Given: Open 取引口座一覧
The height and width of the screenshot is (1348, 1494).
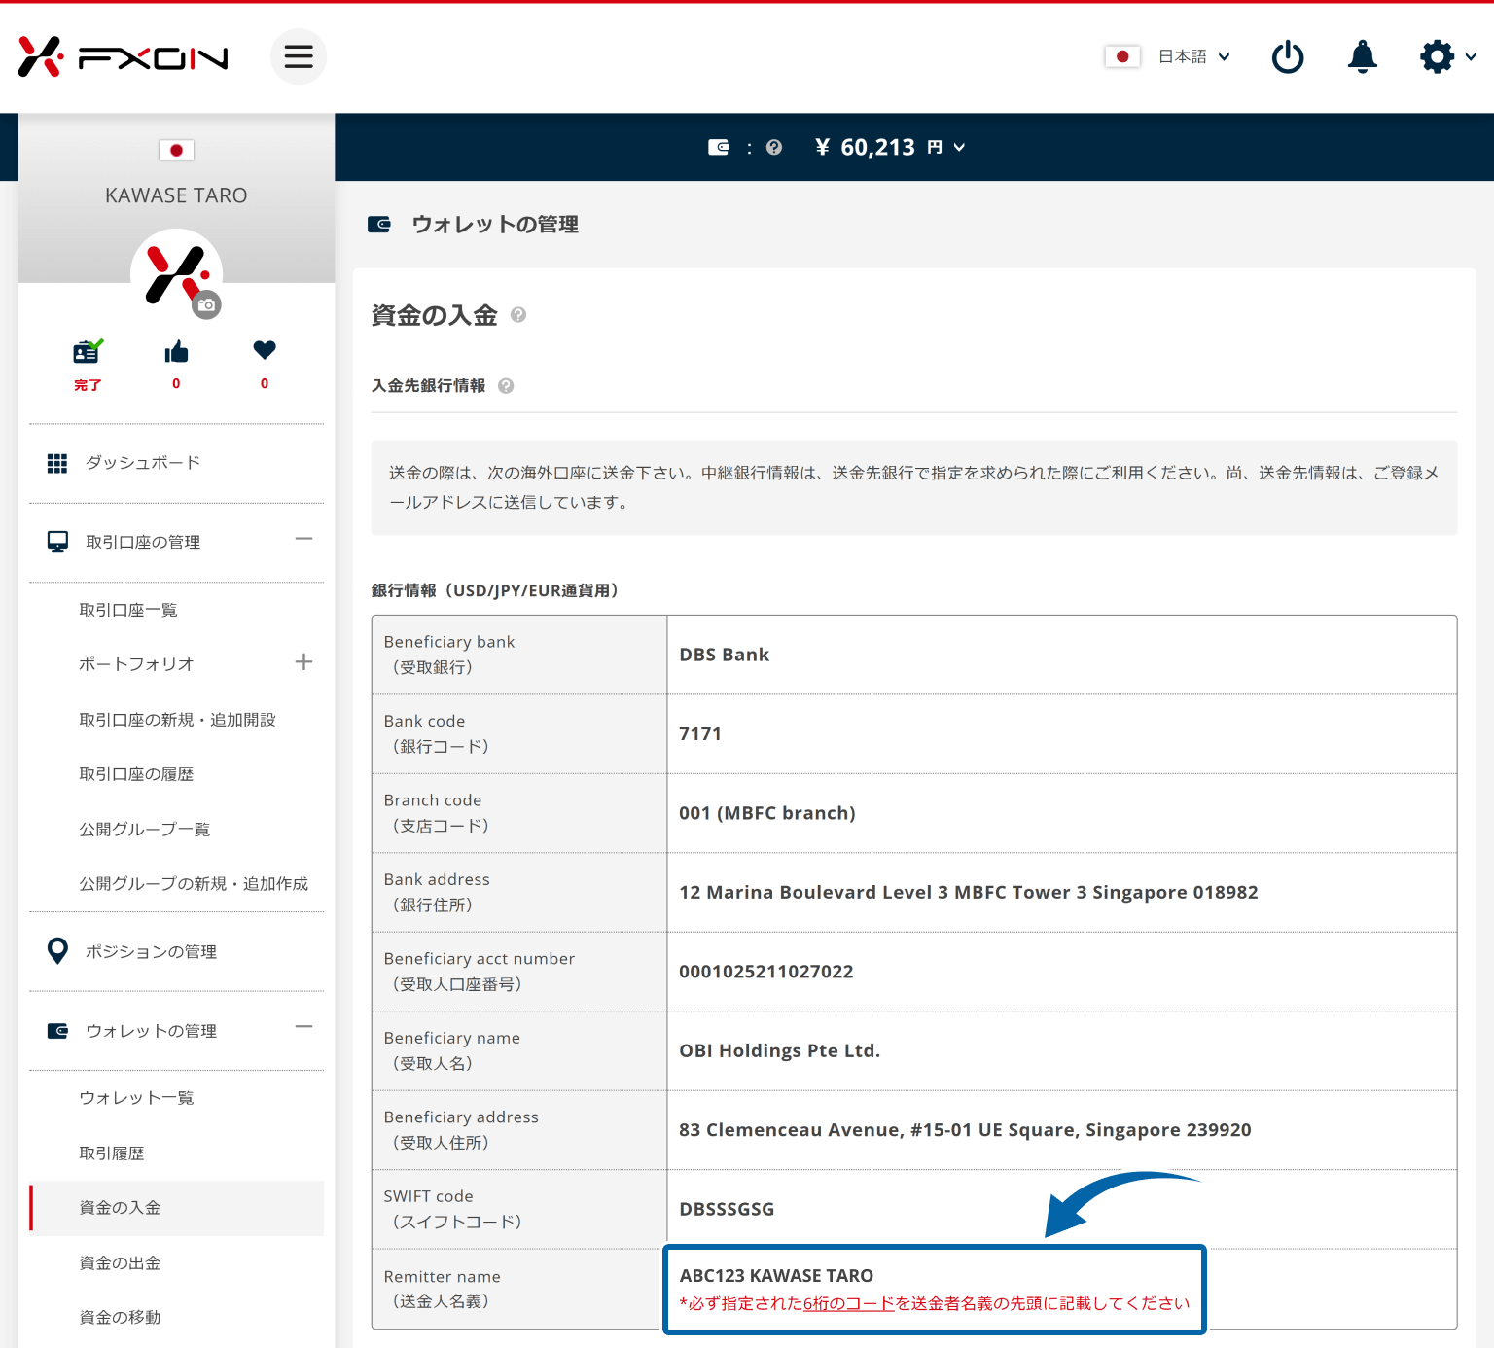Looking at the screenshot, I should point(128,610).
